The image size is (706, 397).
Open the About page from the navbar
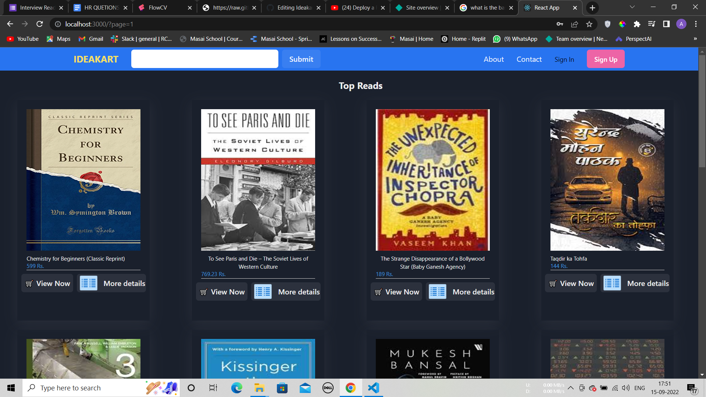coord(493,59)
